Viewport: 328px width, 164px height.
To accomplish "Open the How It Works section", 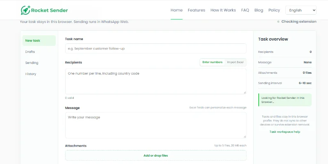I will (x=223, y=10).
